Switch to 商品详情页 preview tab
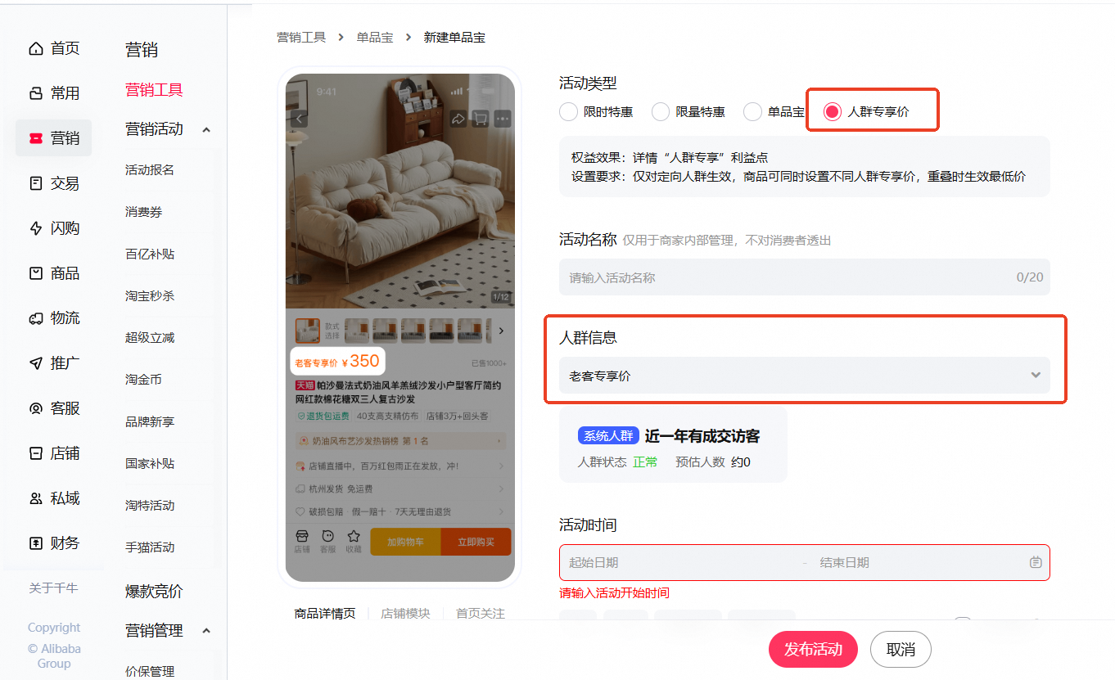 pos(325,614)
